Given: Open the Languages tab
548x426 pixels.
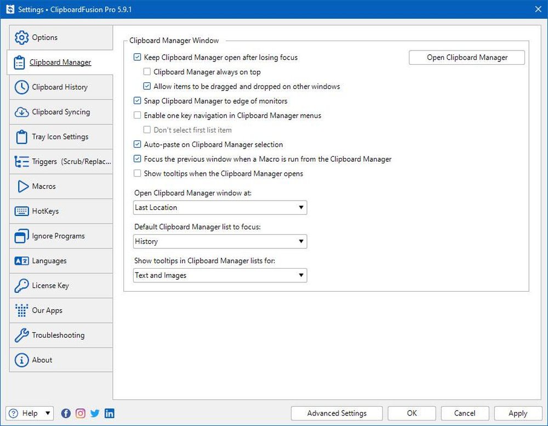Looking at the screenshot, I should pyautogui.click(x=61, y=261).
